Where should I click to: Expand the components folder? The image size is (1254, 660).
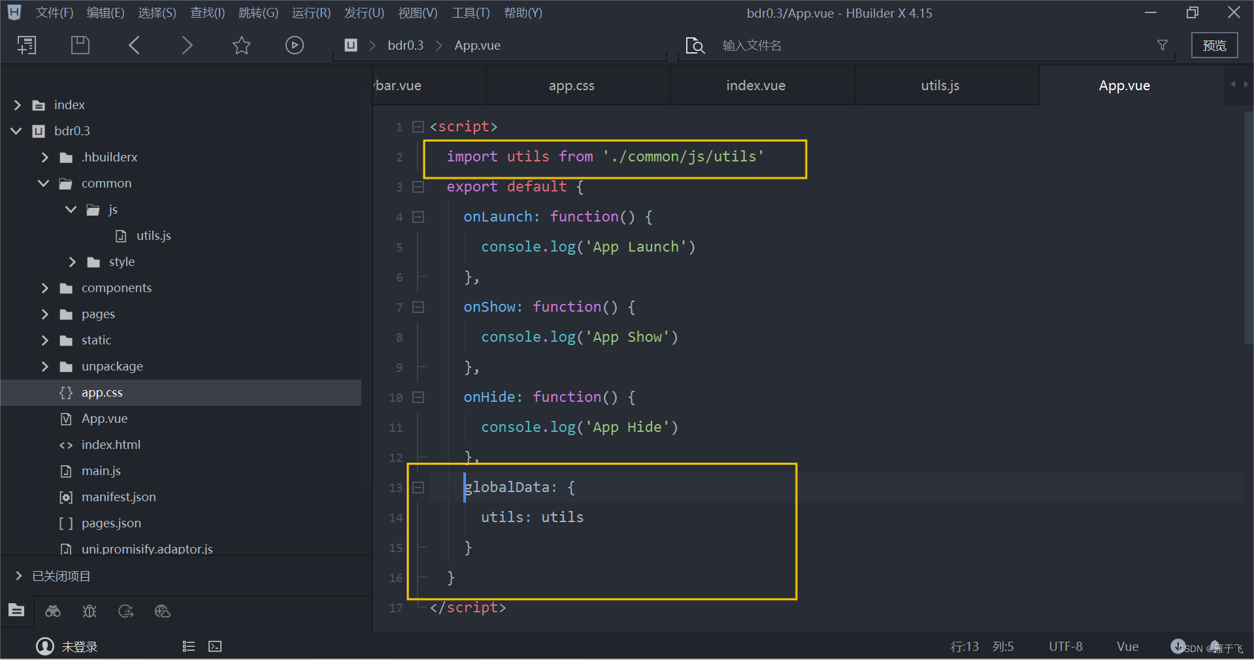click(44, 288)
